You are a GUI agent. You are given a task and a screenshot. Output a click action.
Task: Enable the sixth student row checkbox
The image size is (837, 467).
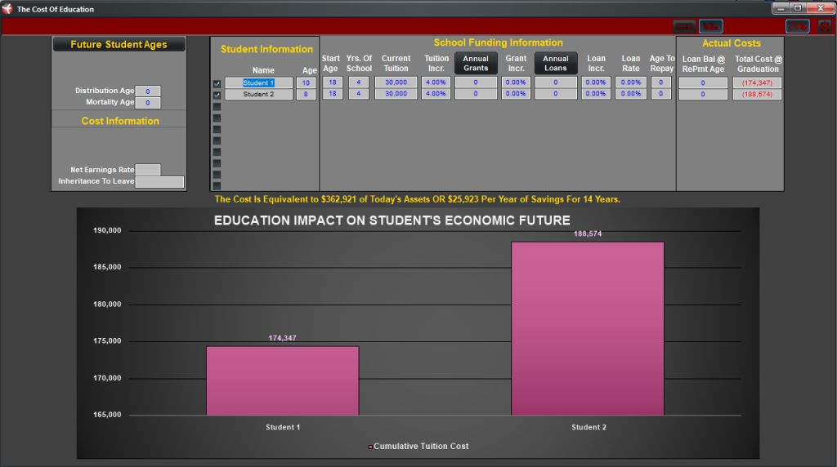217,140
